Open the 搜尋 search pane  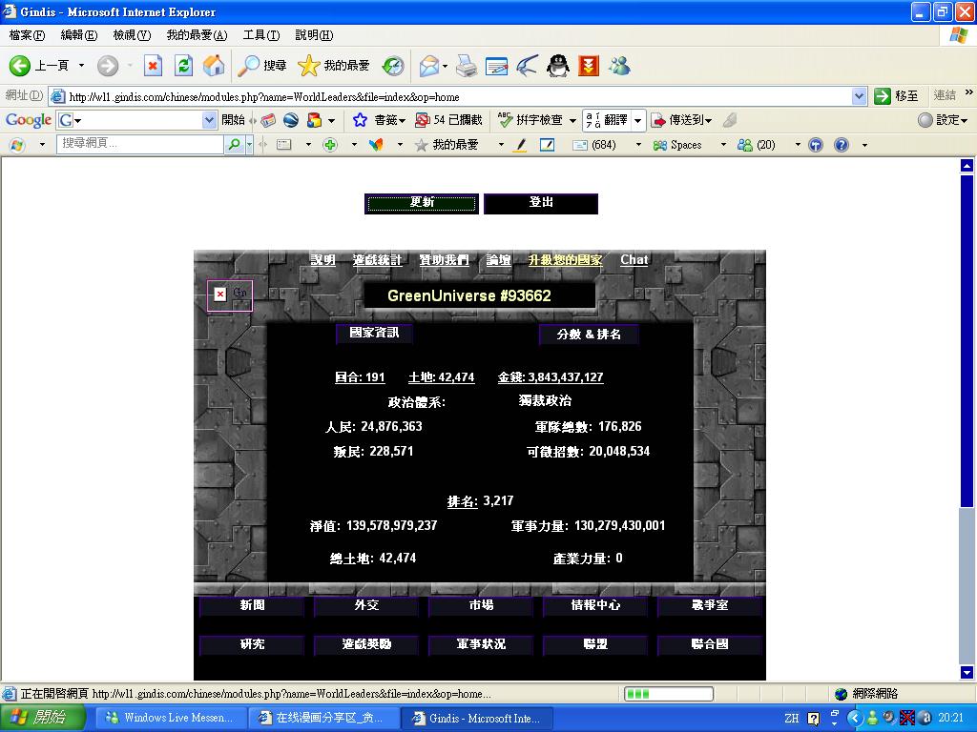pyautogui.click(x=263, y=66)
